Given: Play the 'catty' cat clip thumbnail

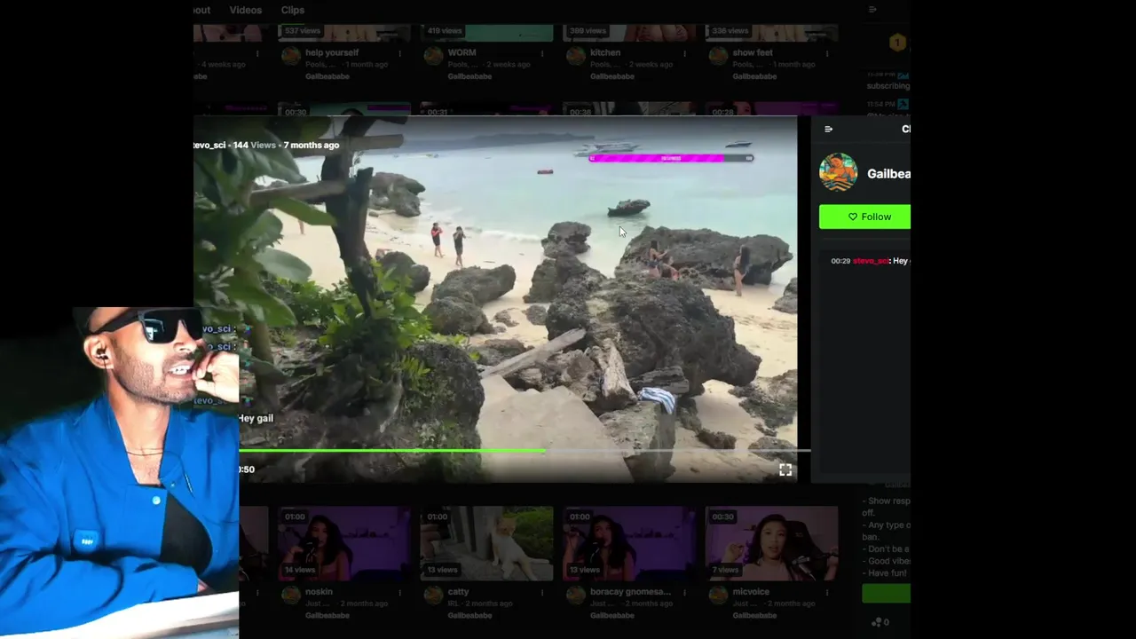Looking at the screenshot, I should [x=486, y=544].
